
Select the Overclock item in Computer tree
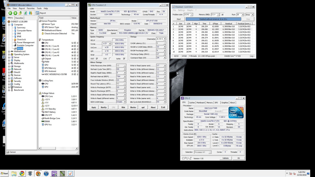click(x=21, y=39)
